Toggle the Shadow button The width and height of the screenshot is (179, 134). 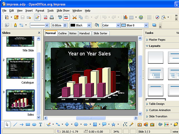(x=154, y=25)
